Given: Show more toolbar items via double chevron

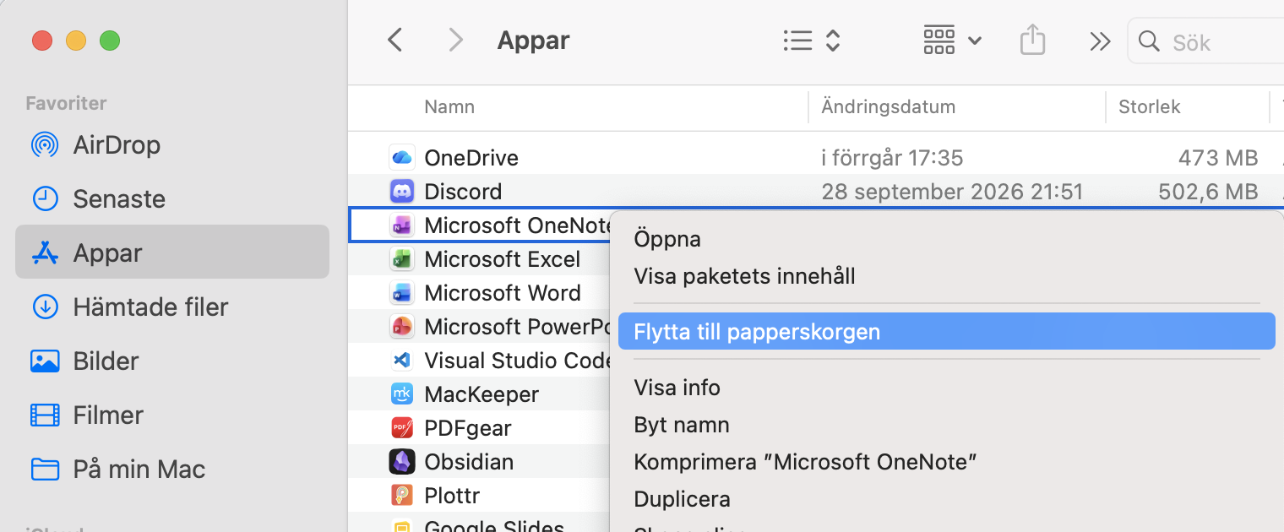Looking at the screenshot, I should (1099, 41).
